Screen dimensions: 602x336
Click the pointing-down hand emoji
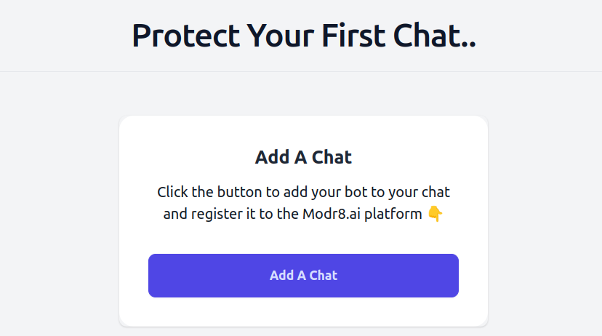435,215
